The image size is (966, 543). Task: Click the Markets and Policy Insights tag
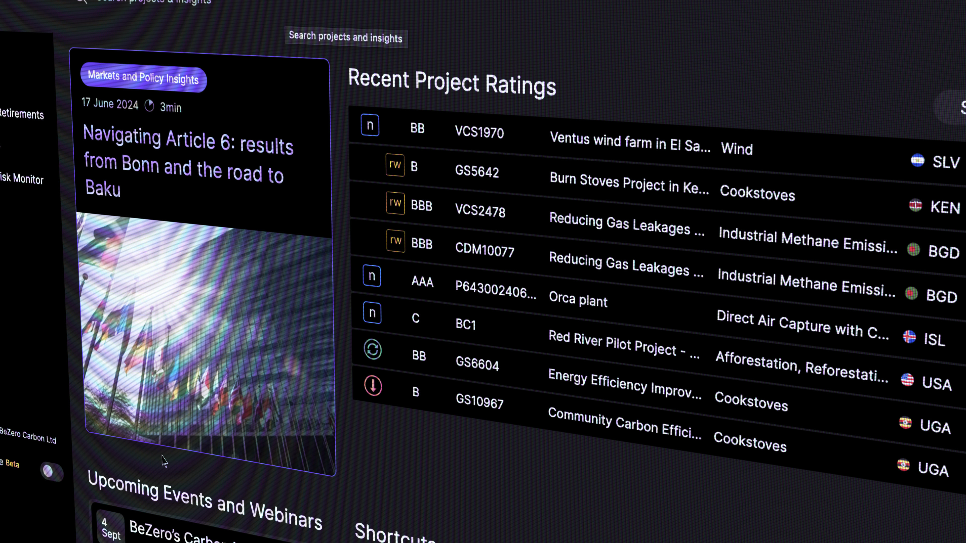coord(143,78)
